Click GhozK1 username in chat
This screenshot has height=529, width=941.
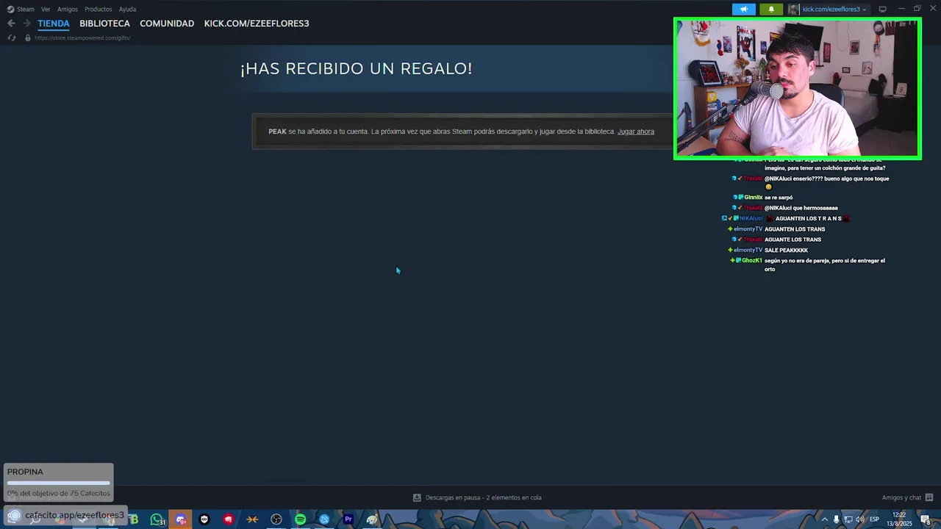click(751, 261)
